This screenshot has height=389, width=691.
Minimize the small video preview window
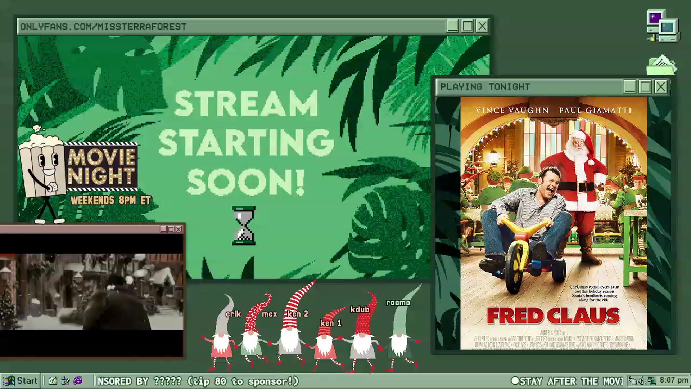[163, 229]
